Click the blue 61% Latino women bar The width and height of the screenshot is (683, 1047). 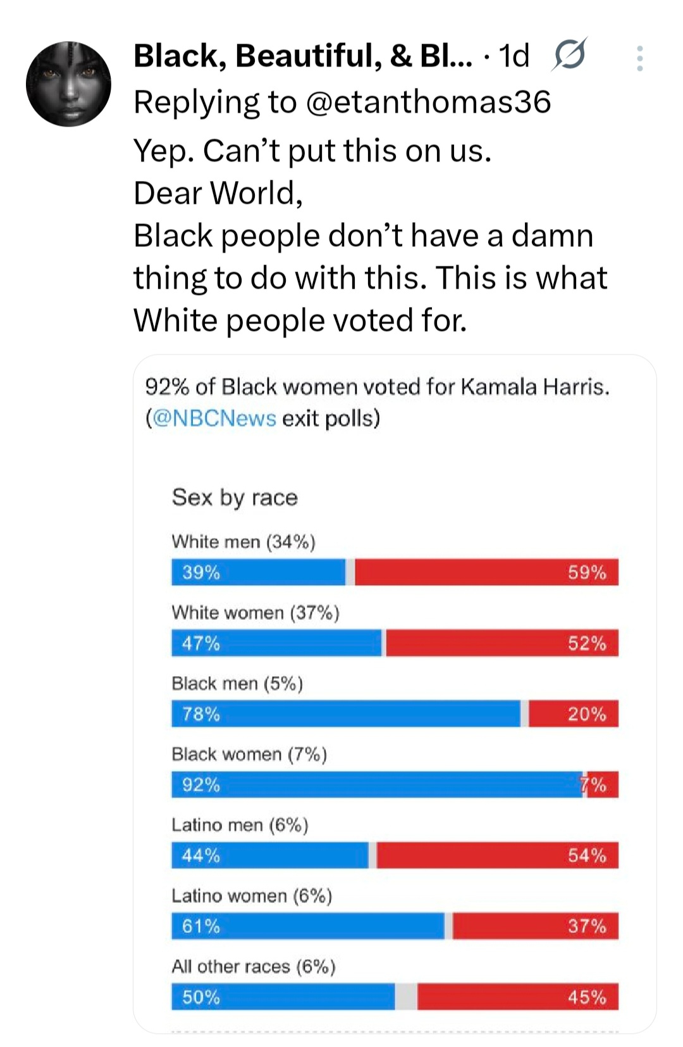[x=308, y=927]
